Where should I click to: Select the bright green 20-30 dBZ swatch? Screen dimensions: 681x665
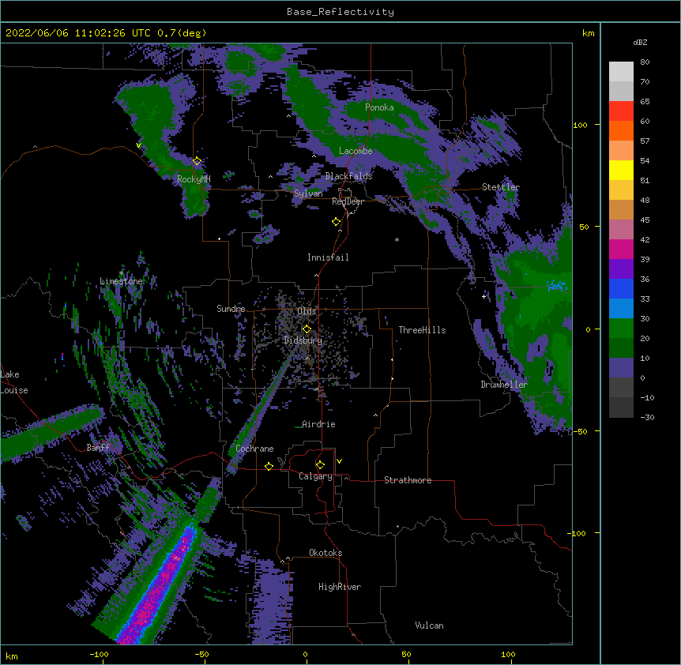(x=621, y=329)
